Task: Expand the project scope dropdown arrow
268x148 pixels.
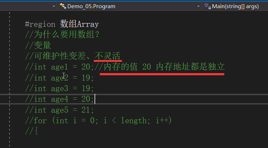Action: [x=54, y=6]
